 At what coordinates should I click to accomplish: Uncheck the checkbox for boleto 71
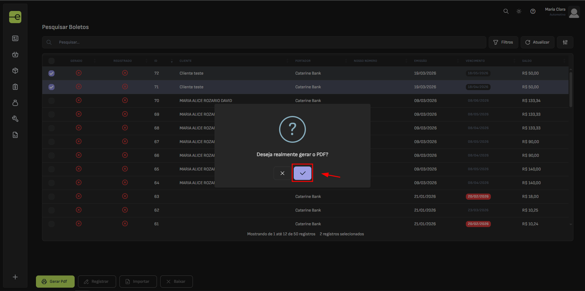pos(51,87)
